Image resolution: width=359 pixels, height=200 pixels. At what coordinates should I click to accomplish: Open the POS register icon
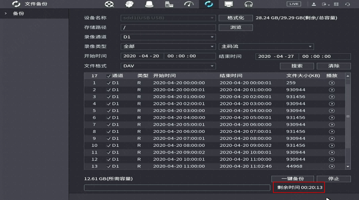coord(169,4)
